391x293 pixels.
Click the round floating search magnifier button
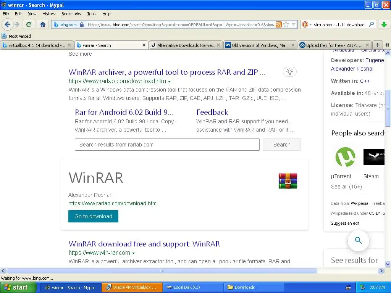[358, 240]
